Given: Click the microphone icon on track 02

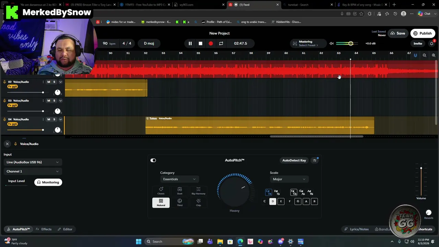Looking at the screenshot, I should pos(5,82).
